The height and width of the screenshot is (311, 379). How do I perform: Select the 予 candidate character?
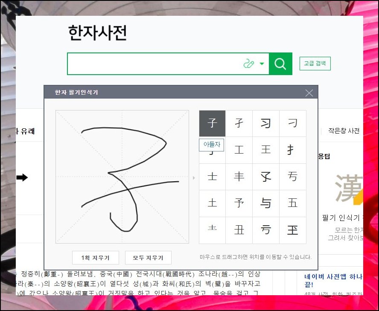point(239,203)
